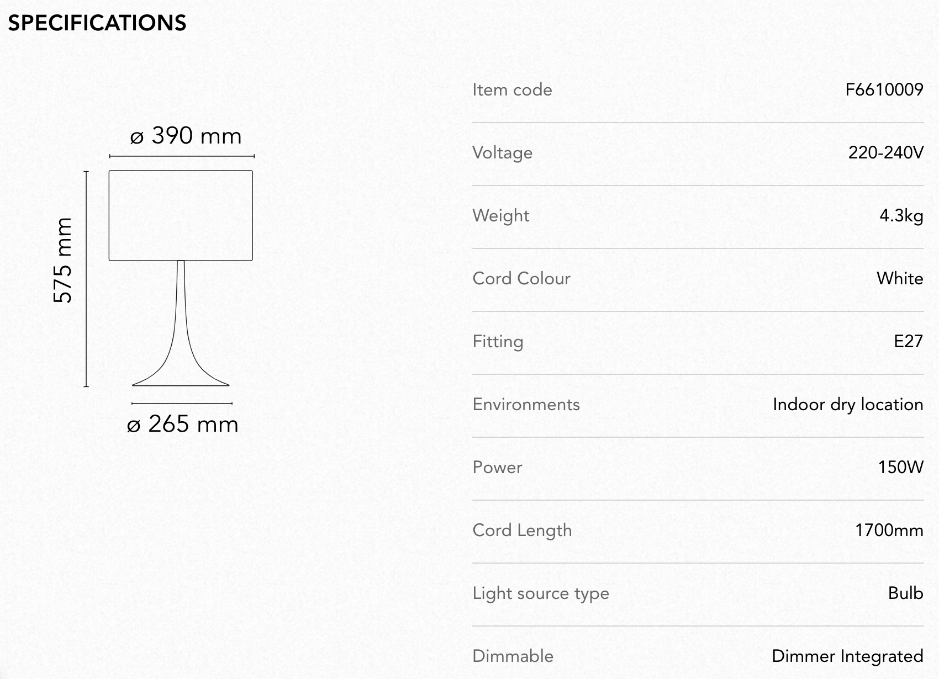Click the ø 390 mm shade diameter label
939x679 pixels.
click(186, 136)
